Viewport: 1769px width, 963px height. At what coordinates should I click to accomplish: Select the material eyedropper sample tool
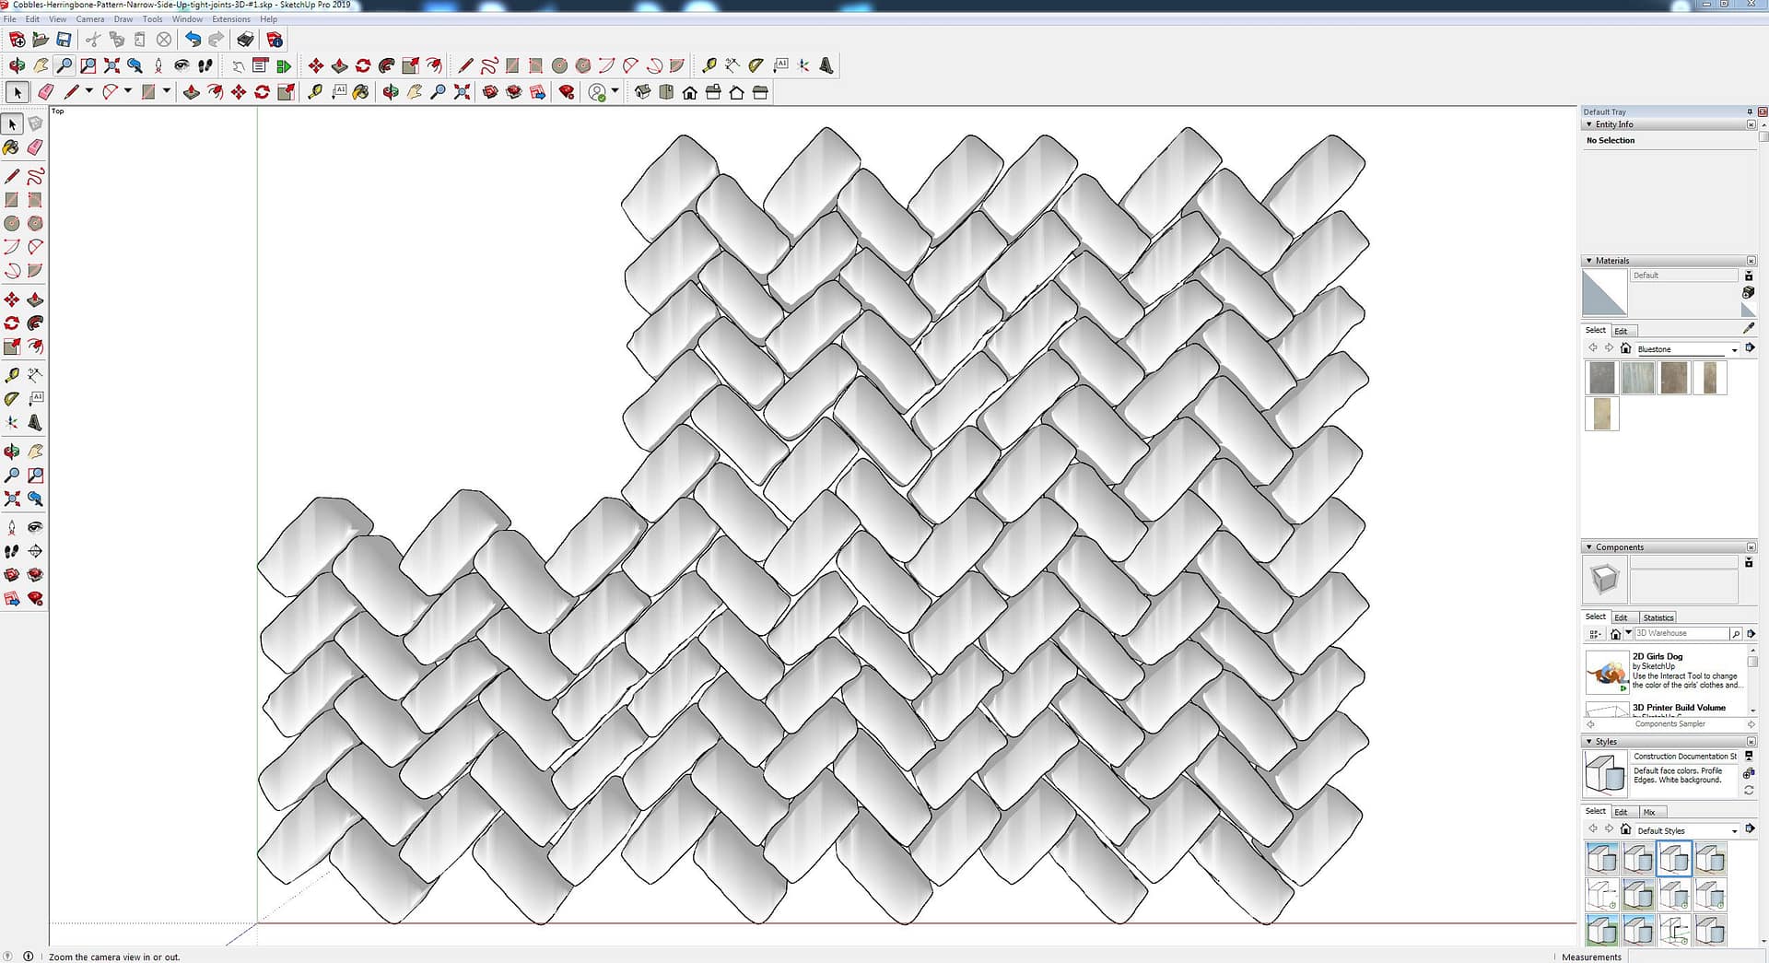coord(1749,328)
